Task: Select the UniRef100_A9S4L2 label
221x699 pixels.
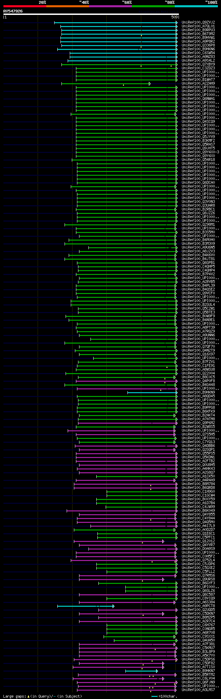Action: pyautogui.click(x=198, y=61)
